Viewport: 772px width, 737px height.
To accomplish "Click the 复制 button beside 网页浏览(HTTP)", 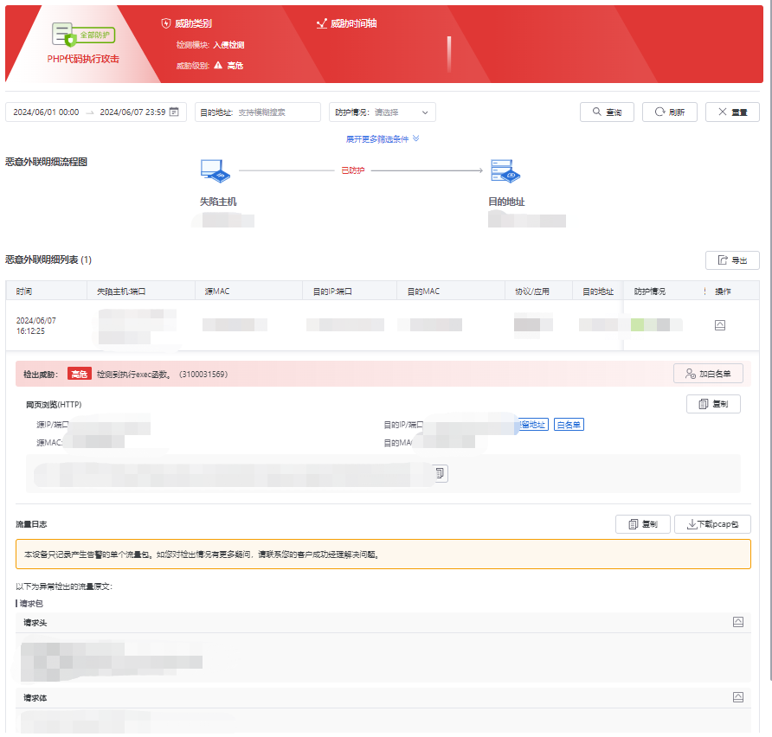I will [x=713, y=404].
